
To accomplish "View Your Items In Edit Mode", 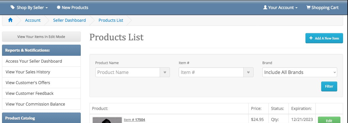I will (41, 37).
